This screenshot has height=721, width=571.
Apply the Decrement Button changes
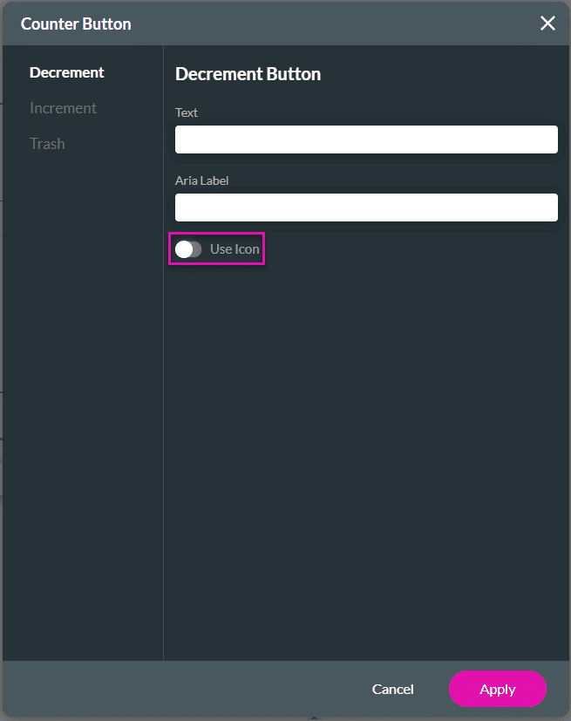pos(497,689)
